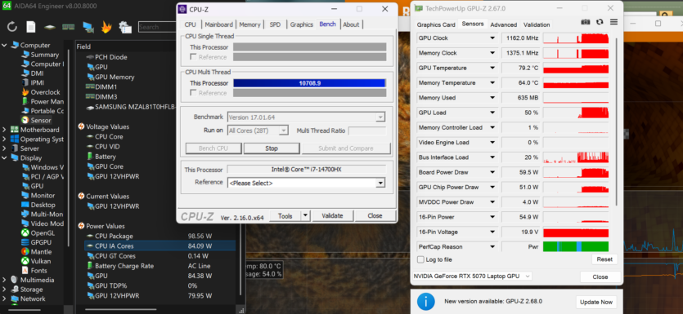Image resolution: width=683 pixels, height=314 pixels.
Task: Click the CPU chip icon in AIDA64 toolbar
Action: click(x=50, y=27)
